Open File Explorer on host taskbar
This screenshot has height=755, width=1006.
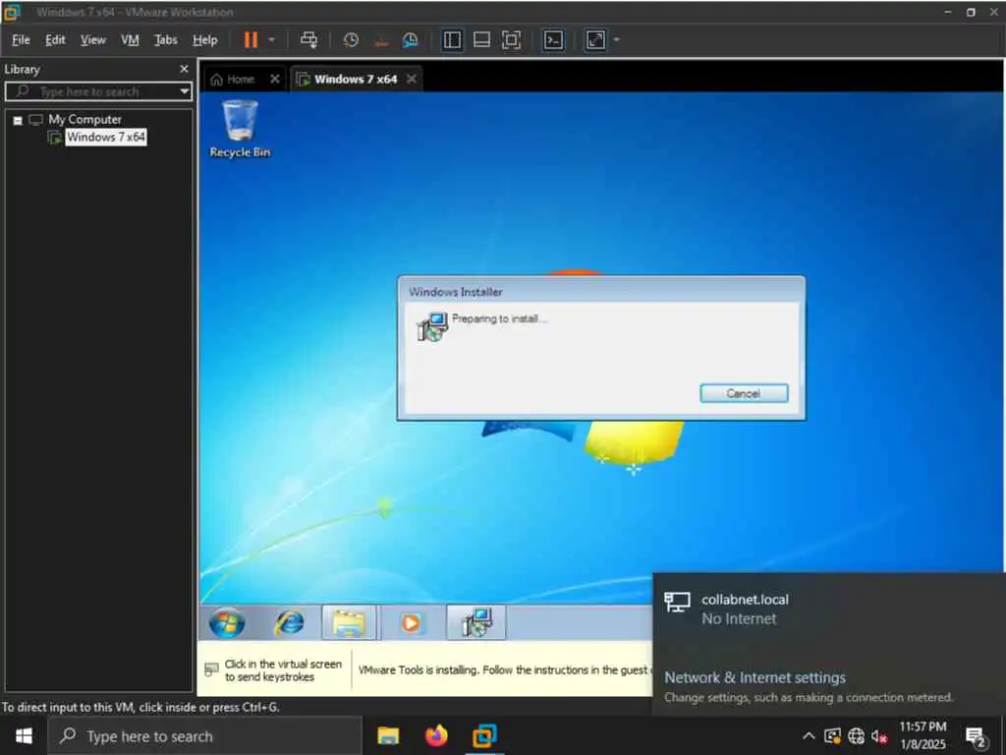(x=388, y=735)
